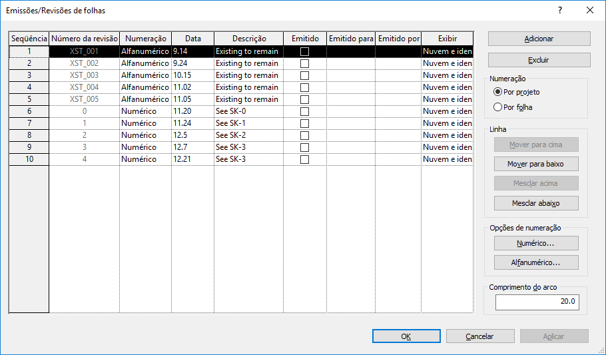
Task: Select row header for sequence 6
Action: (29, 111)
